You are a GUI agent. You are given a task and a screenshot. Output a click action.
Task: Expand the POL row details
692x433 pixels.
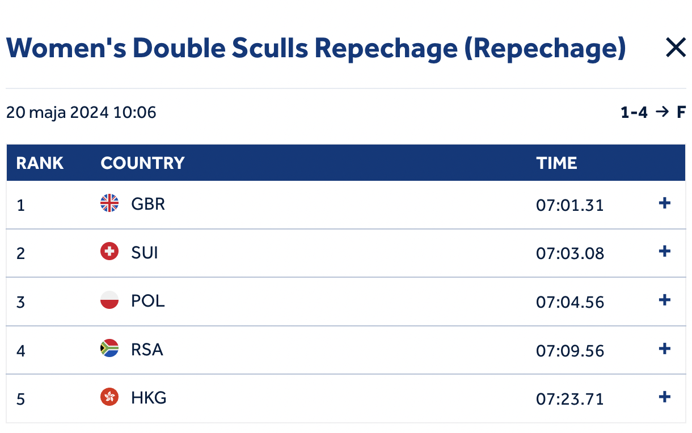(x=665, y=300)
